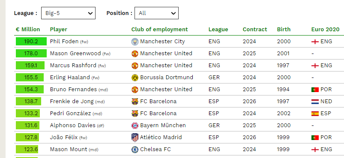Open the Position dropdown showing All

[156, 13]
